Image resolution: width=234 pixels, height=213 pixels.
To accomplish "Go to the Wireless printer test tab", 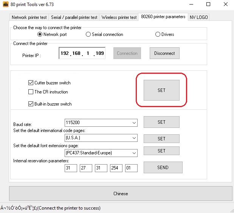I will click(x=119, y=17).
